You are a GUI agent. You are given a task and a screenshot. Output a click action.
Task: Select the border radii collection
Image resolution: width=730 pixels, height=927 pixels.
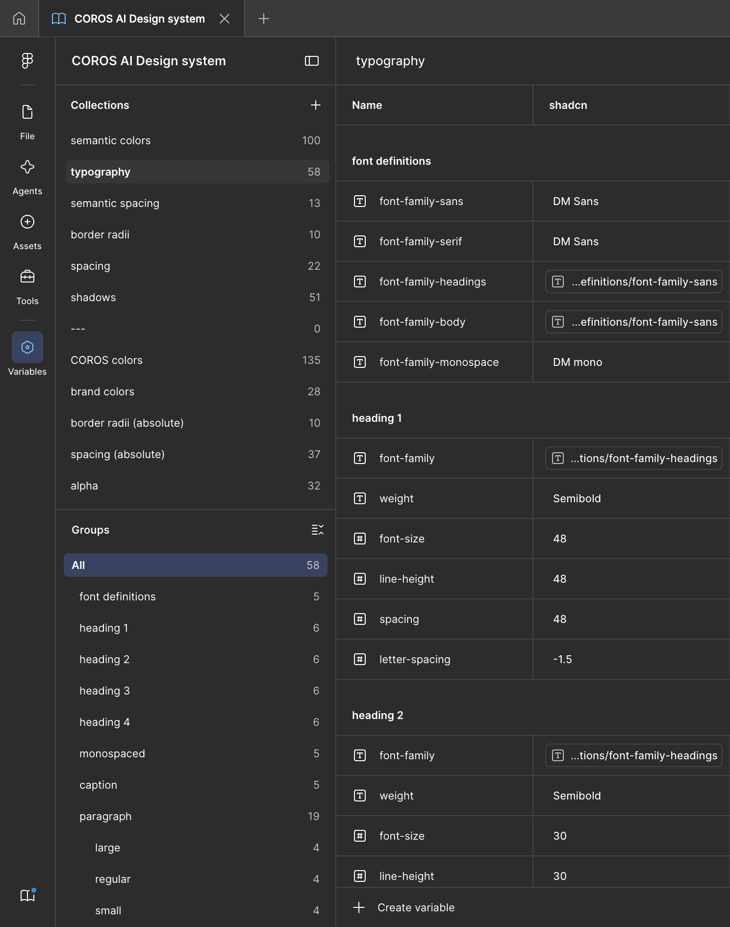(197, 234)
